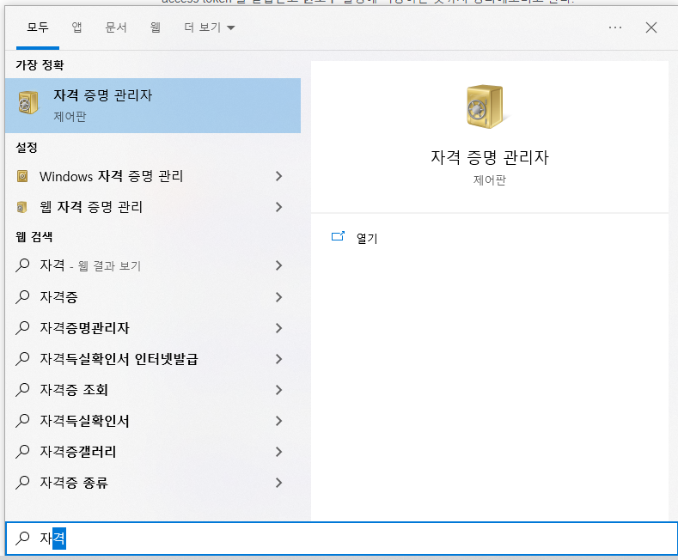Open 웹 자격 증명 관리 setting
678x560 pixels.
point(153,207)
